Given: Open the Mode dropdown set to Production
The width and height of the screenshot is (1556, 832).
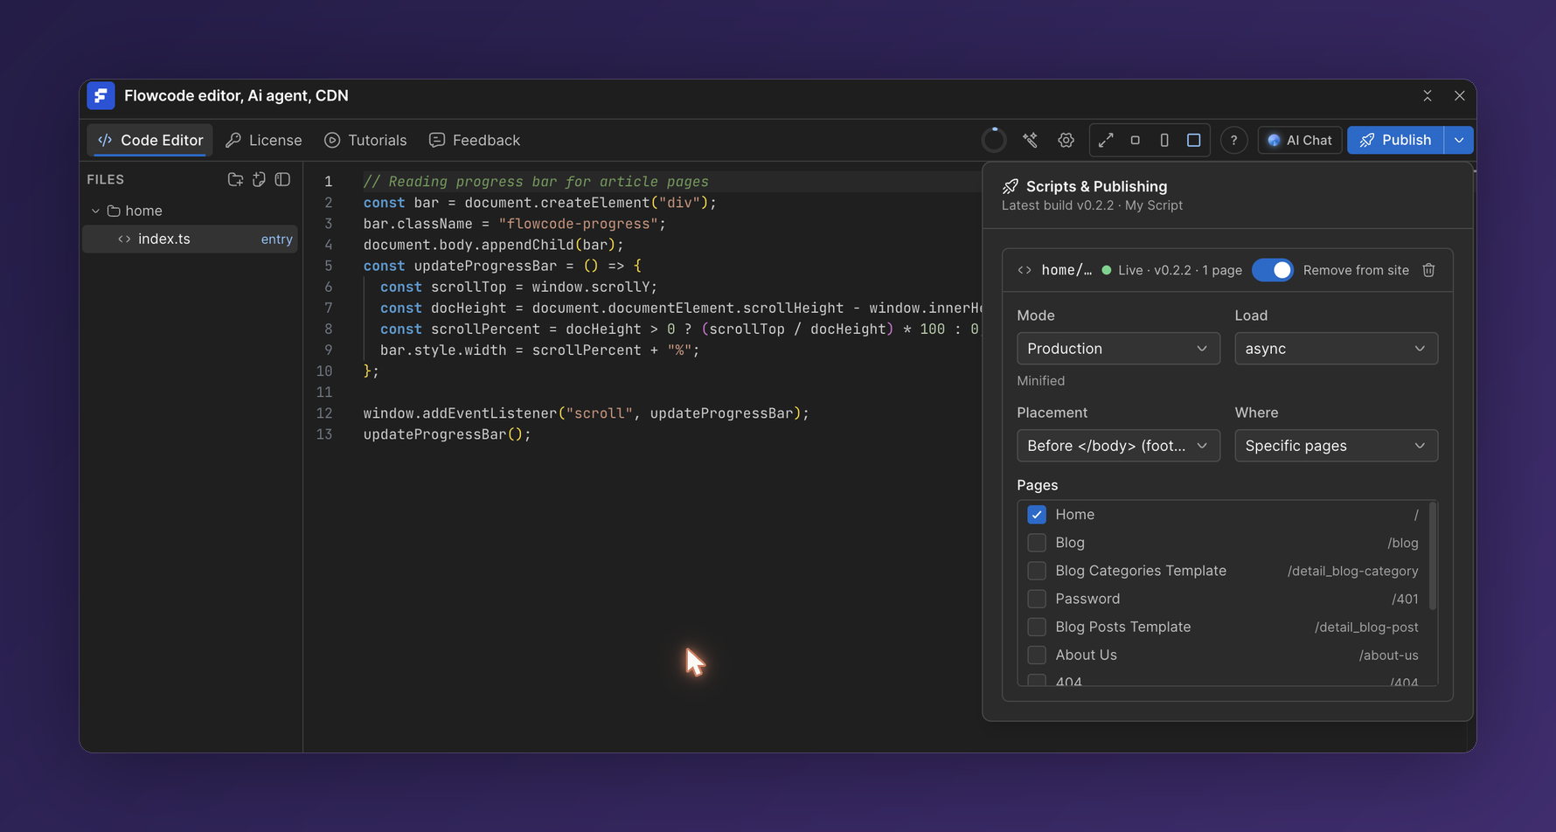Looking at the screenshot, I should point(1118,349).
